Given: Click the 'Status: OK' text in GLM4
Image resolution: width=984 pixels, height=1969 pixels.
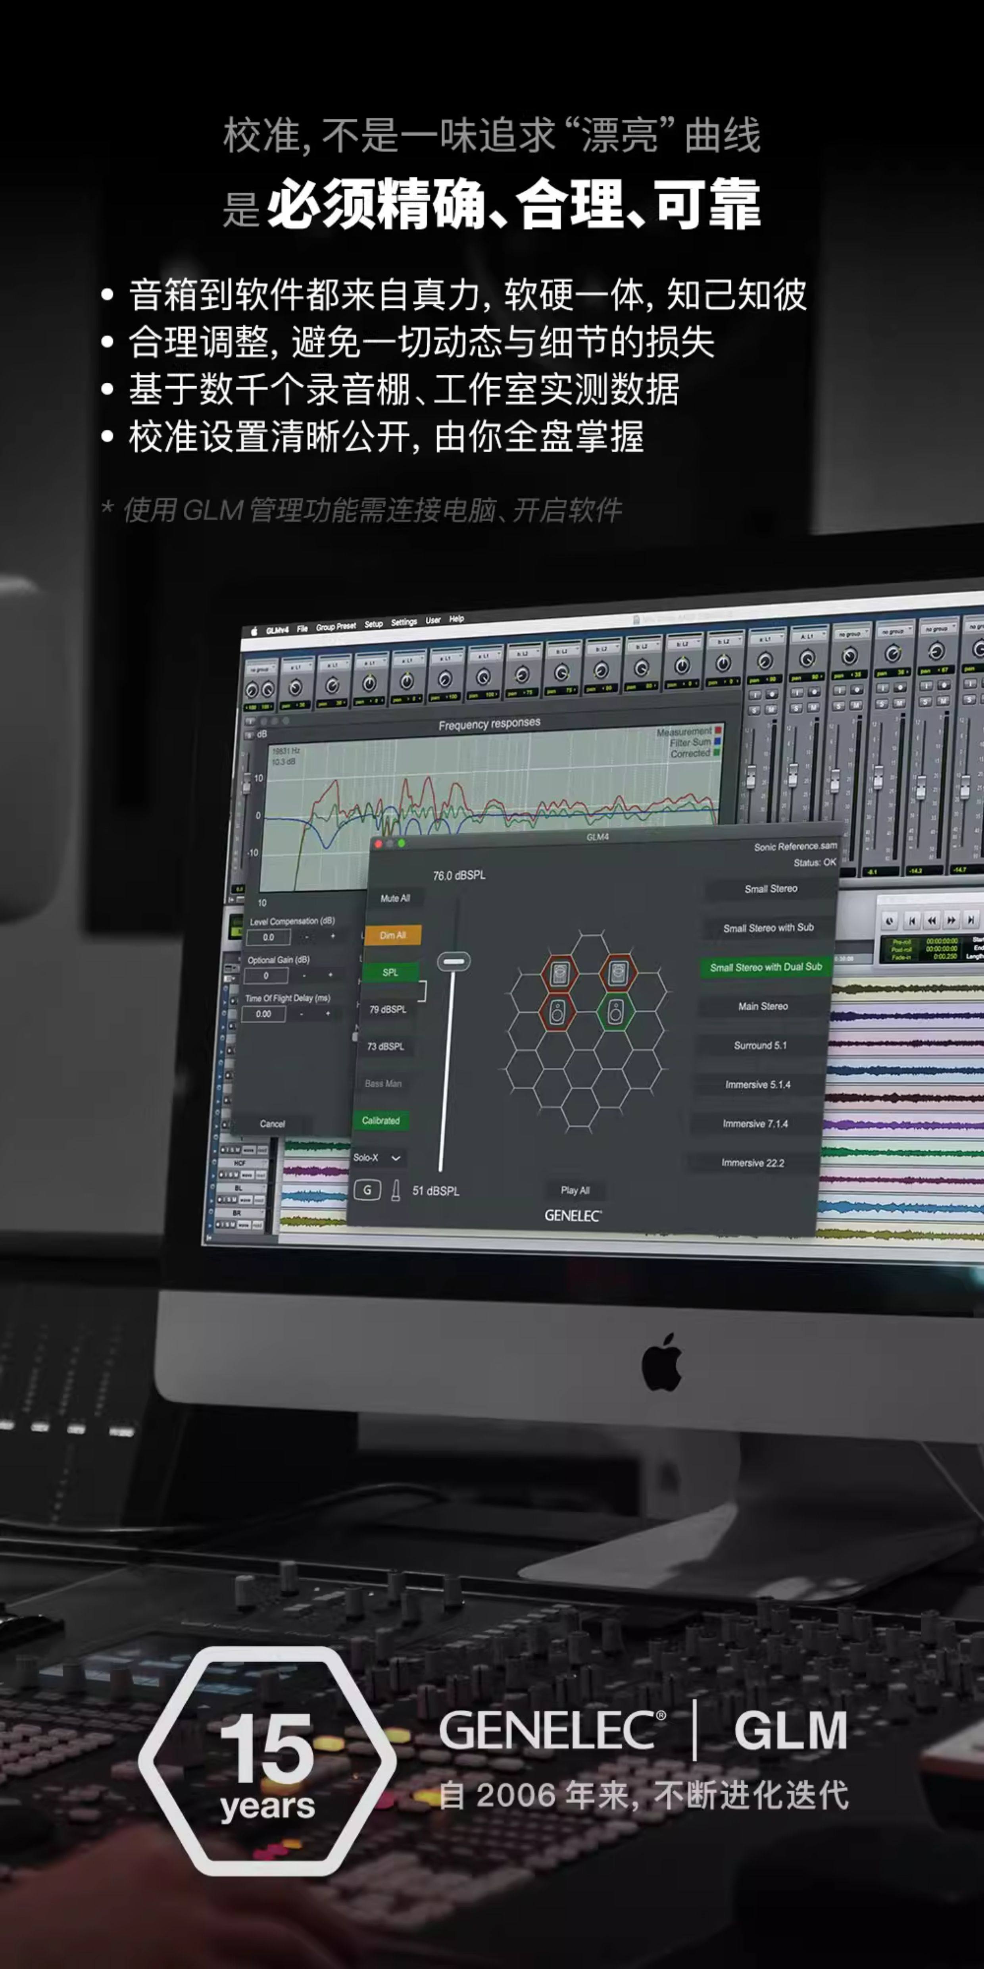Looking at the screenshot, I should pos(815,862).
